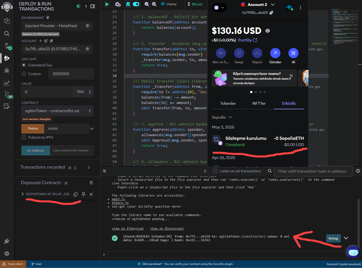Click the Debug button in terminal

click(333, 238)
